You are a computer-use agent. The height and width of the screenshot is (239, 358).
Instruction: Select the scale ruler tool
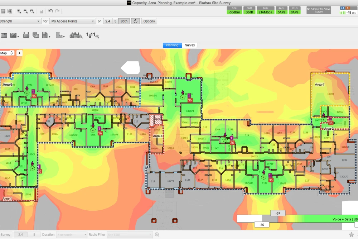pyautogui.click(x=4, y=35)
